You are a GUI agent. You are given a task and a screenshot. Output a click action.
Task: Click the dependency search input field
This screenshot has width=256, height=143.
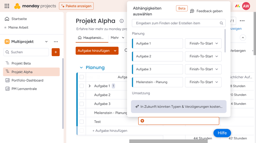tap(176, 23)
